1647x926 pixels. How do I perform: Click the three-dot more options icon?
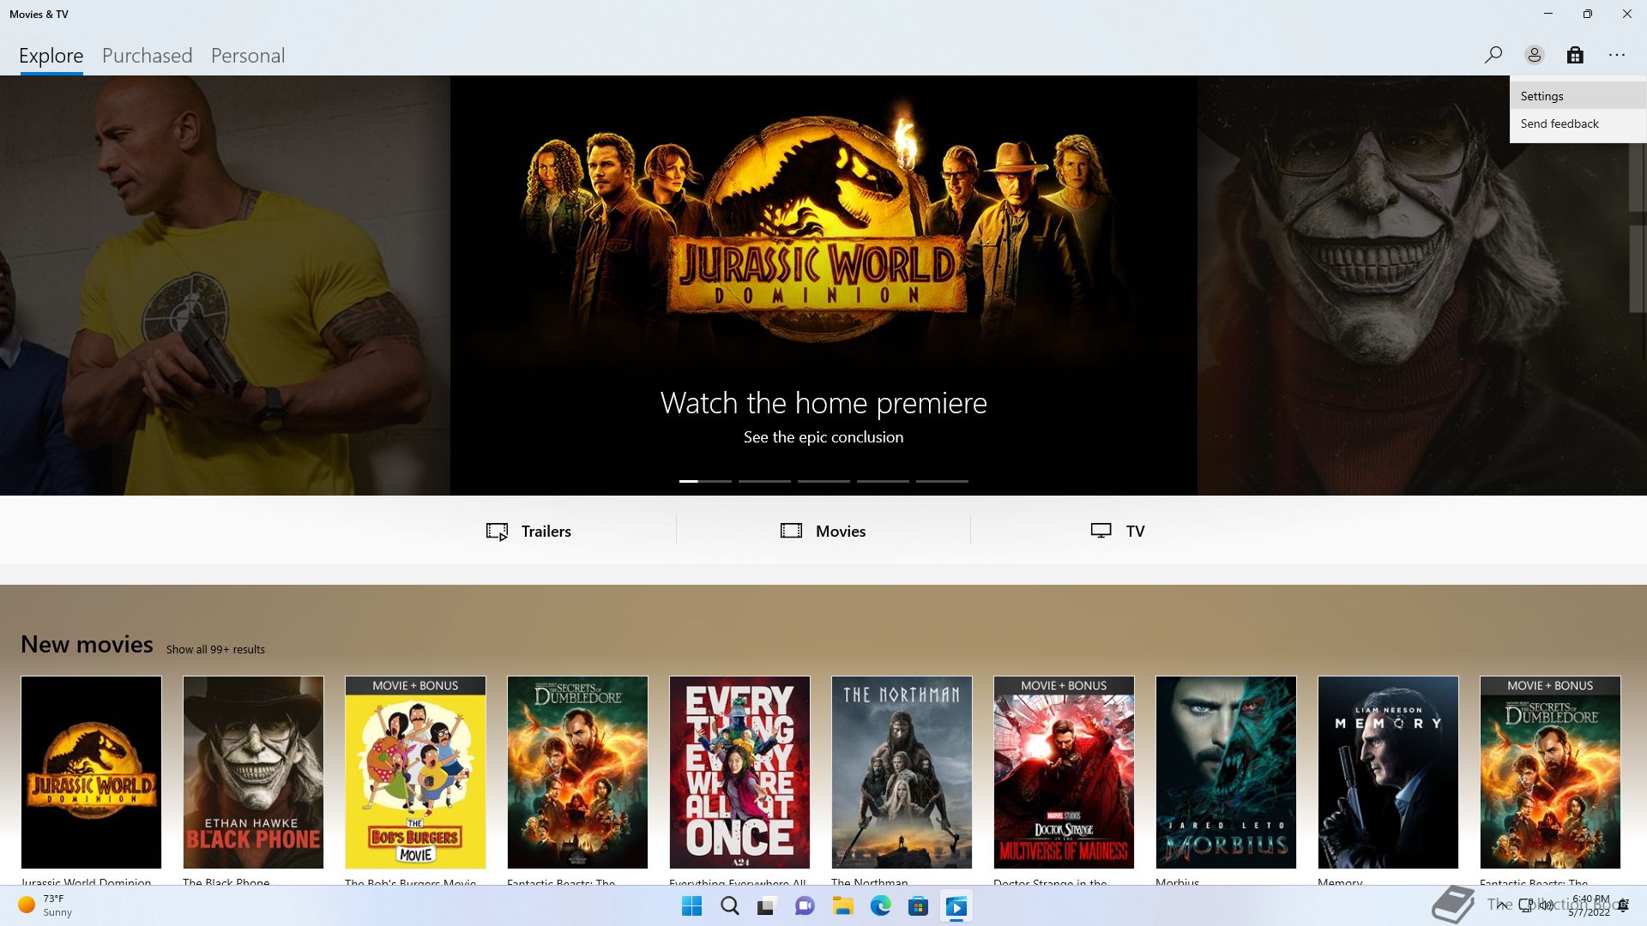point(1617,55)
